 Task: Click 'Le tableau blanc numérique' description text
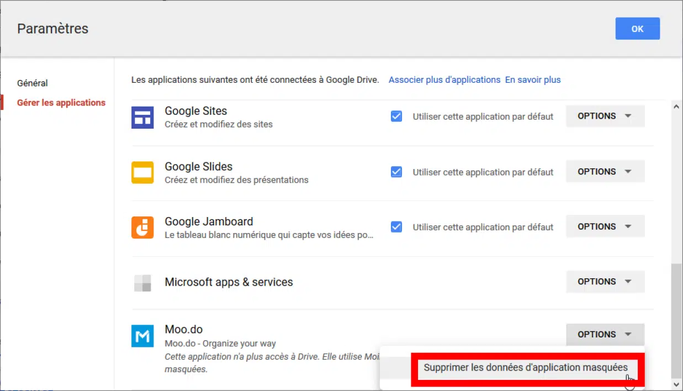(269, 235)
